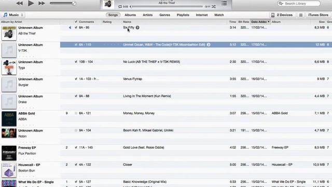Screen dimensions: 332x187
Task: Check the Money, Money, Money checkbox
Action: pos(76,113)
